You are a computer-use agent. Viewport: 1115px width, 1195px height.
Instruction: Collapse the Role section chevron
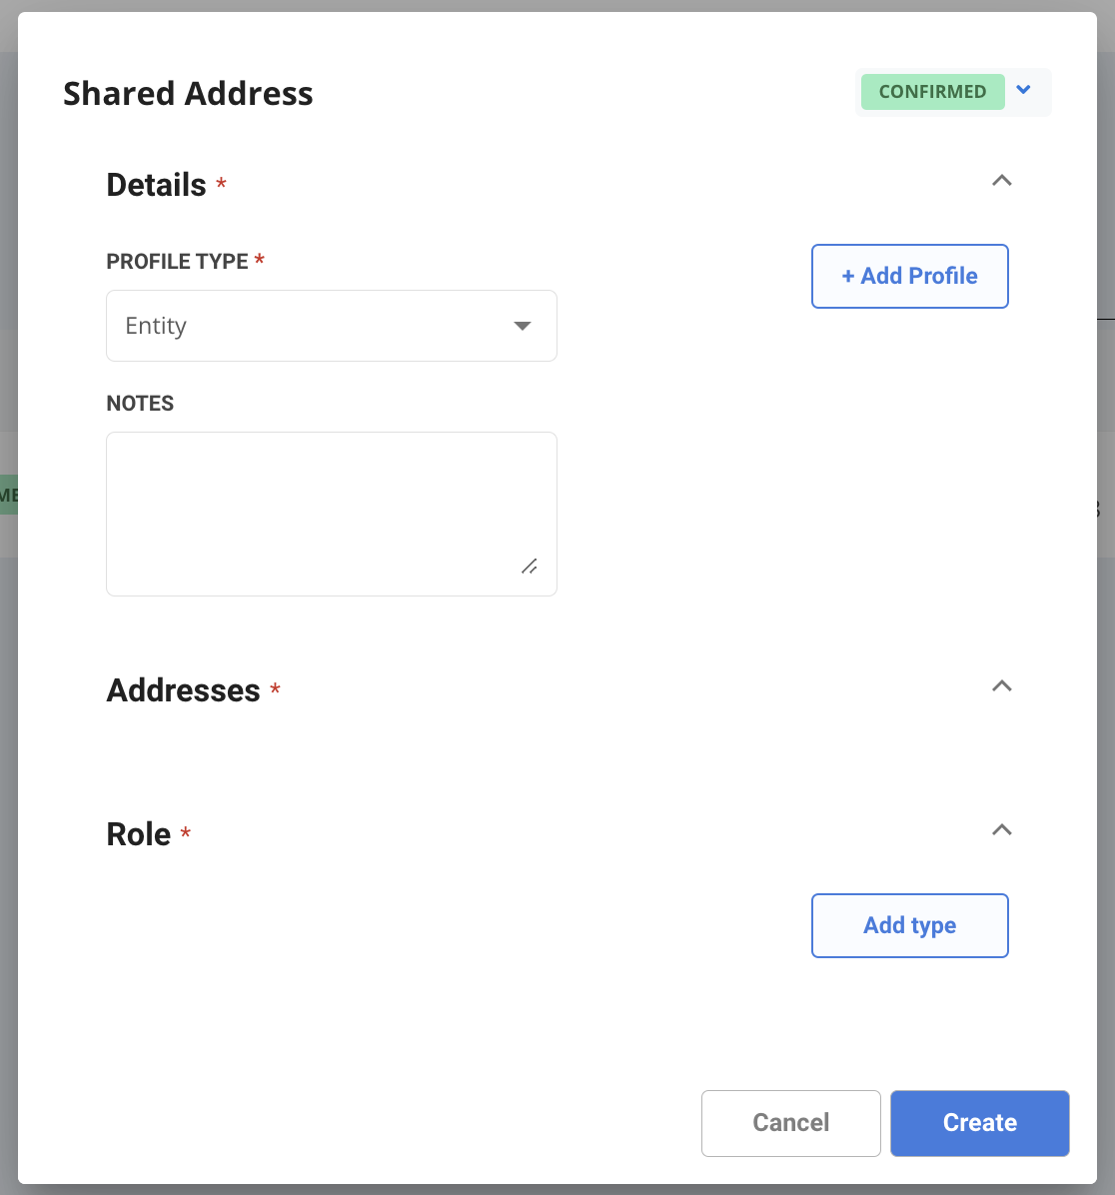coord(1001,830)
